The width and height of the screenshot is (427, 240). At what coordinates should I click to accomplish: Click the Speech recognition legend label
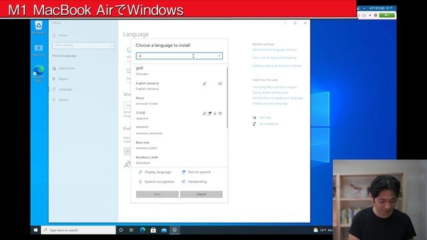click(159, 182)
